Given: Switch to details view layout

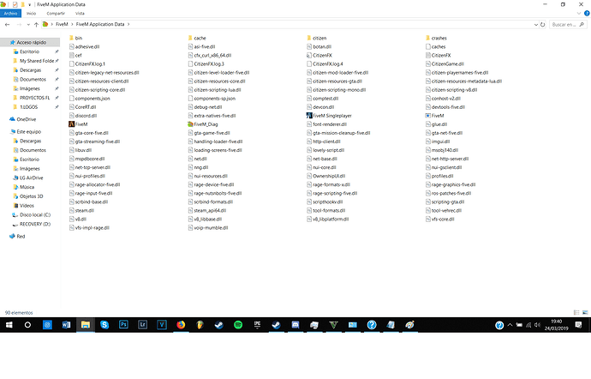Looking at the screenshot, I should (576, 313).
